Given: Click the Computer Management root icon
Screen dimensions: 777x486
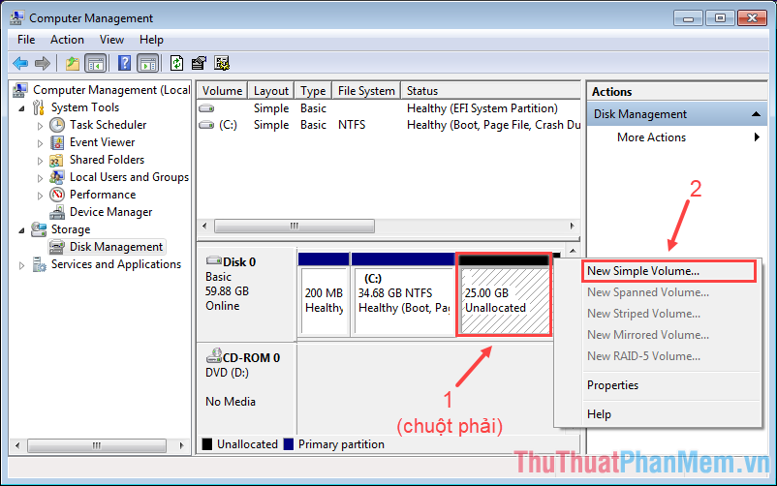Looking at the screenshot, I should [19, 90].
